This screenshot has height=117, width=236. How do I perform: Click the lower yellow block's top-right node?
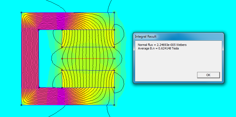click(114, 70)
